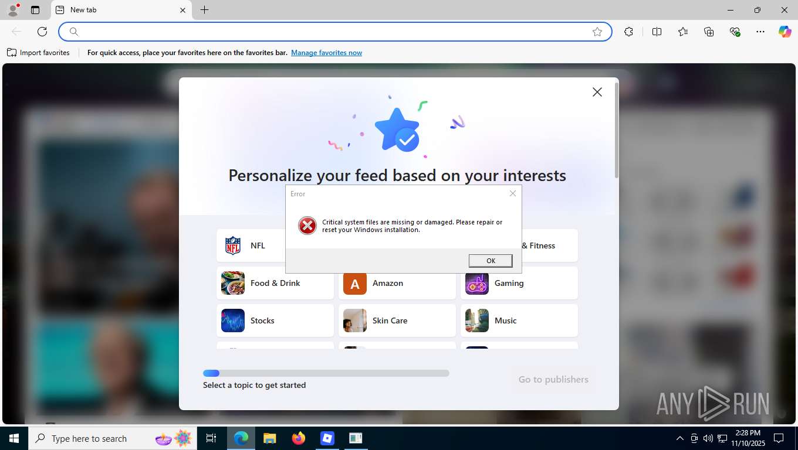Click Import favorites

click(38, 53)
